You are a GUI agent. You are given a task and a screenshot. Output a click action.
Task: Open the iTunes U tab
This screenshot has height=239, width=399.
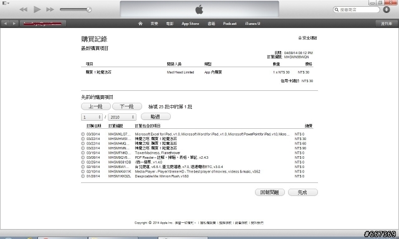[252, 24]
